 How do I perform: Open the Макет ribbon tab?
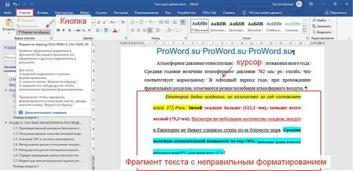coord(84,13)
